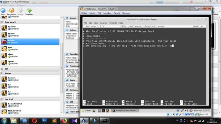The image size is (221, 124).
Task: Open Masukan menu in Mint VM window
Action: (107, 13)
